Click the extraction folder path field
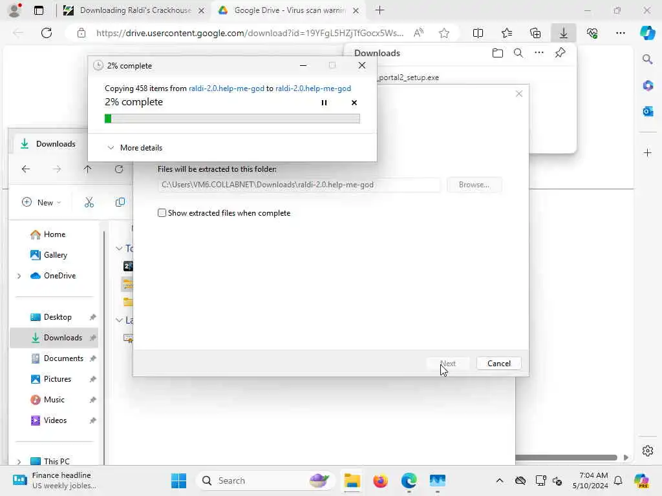The height and width of the screenshot is (496, 662). [x=299, y=184]
